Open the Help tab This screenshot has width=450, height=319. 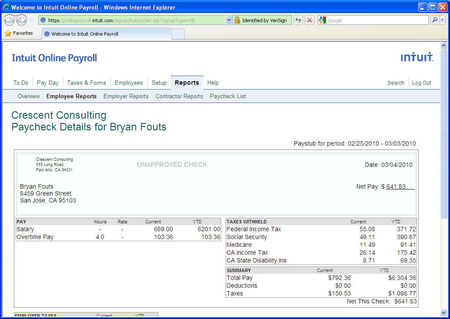(213, 83)
